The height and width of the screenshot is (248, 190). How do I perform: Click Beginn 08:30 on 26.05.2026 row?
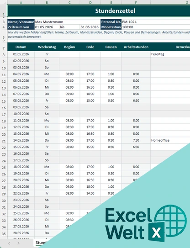click(x=69, y=220)
